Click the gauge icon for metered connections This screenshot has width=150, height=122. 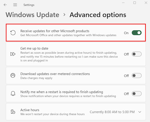click(13, 76)
